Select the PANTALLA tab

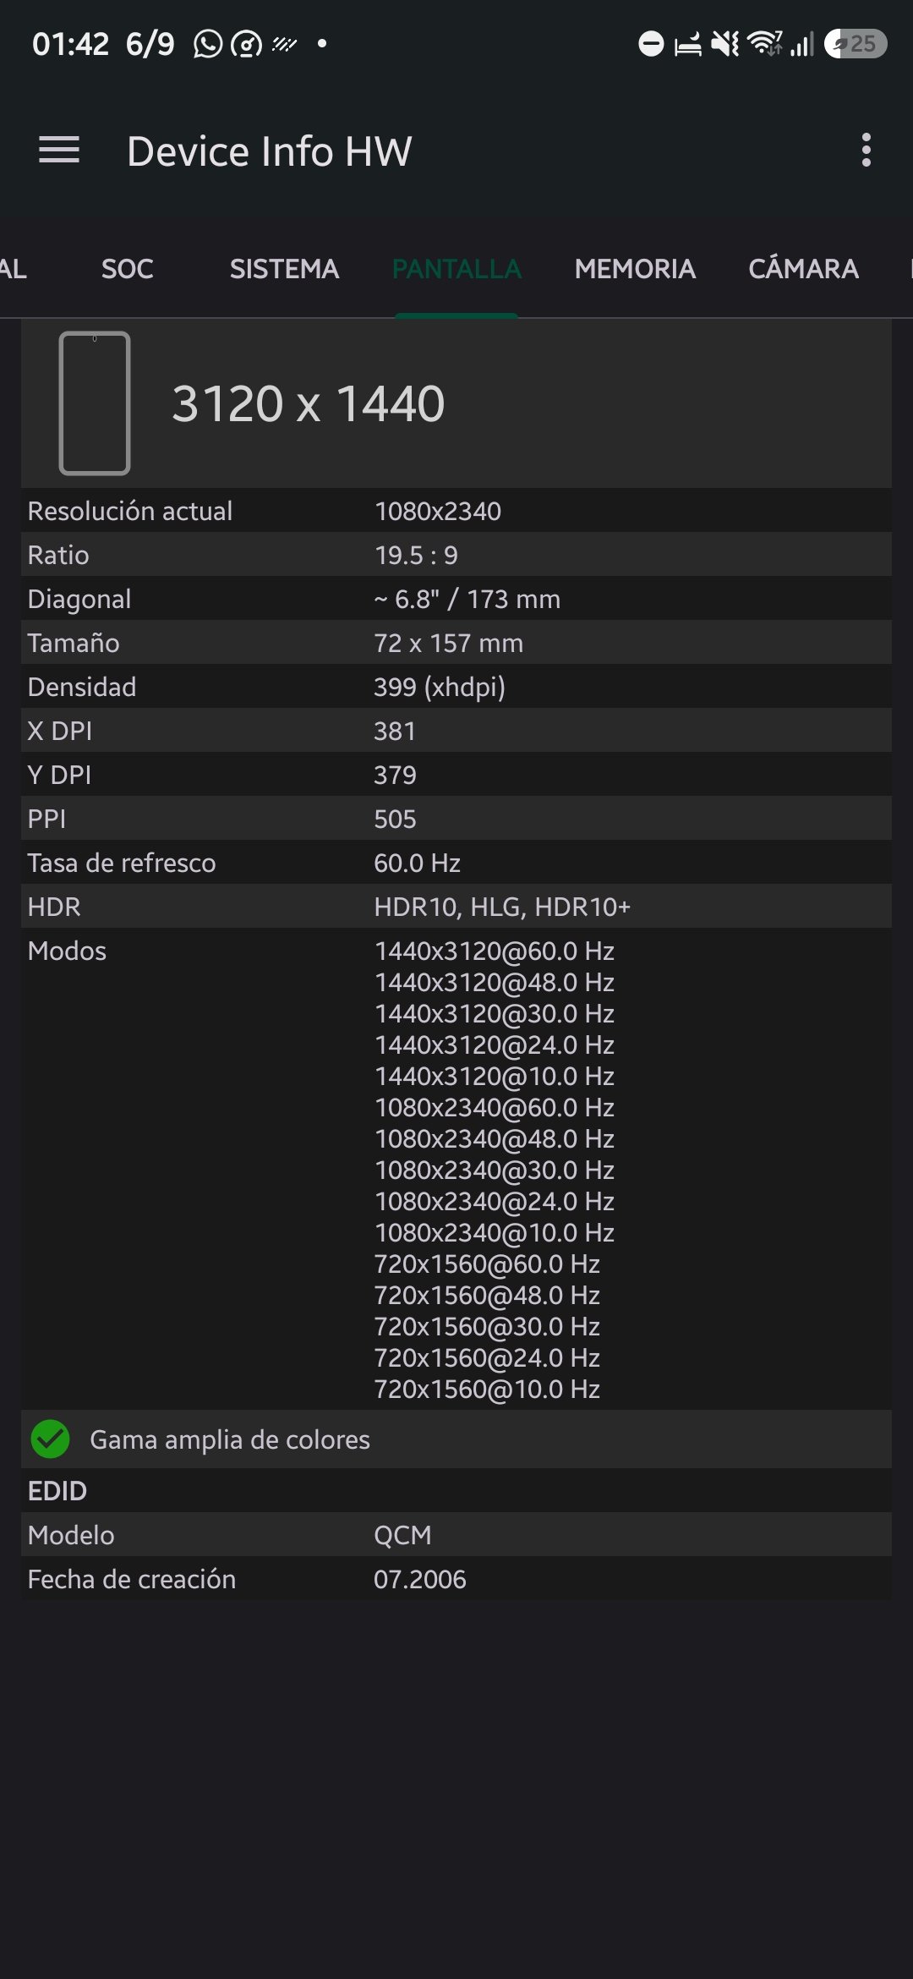[x=456, y=269]
